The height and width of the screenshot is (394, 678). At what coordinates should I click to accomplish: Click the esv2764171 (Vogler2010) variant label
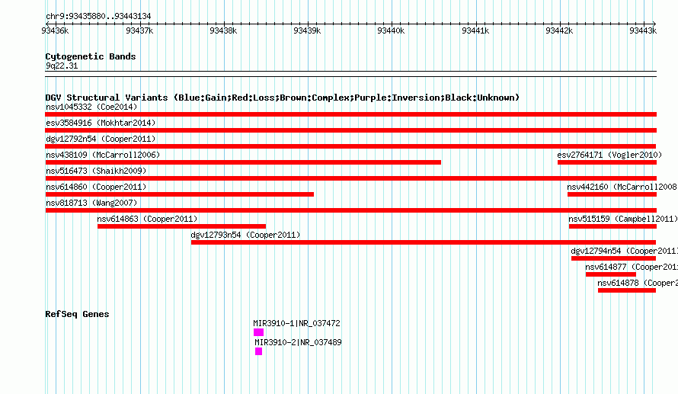[x=609, y=155]
